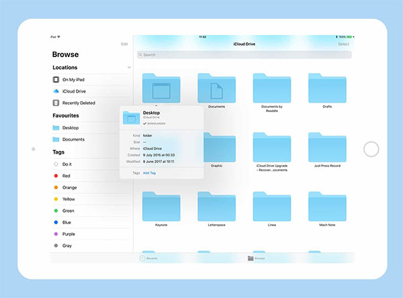Switch to the Browse tab
This screenshot has height=298, width=403.
tap(257, 258)
